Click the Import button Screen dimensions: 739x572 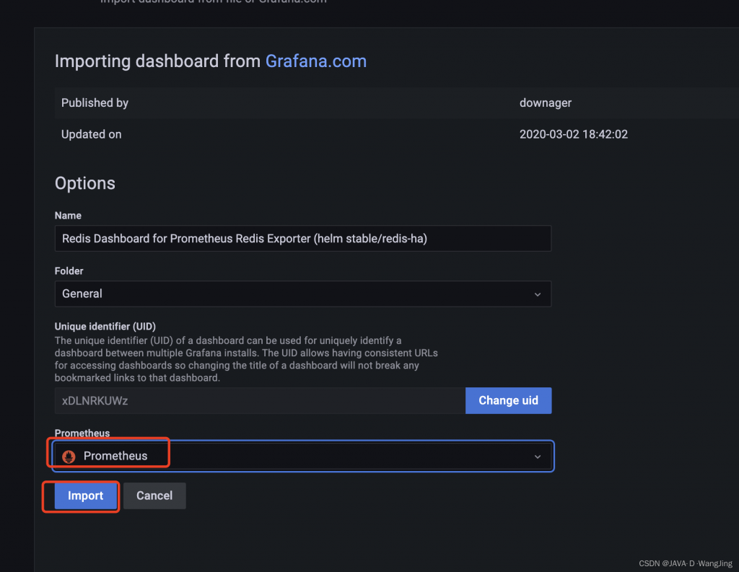pyautogui.click(x=85, y=496)
